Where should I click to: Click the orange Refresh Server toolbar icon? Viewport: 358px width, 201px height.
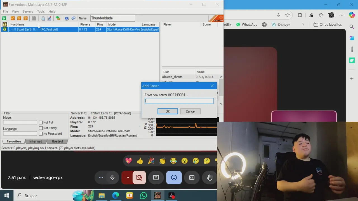(x=25, y=18)
